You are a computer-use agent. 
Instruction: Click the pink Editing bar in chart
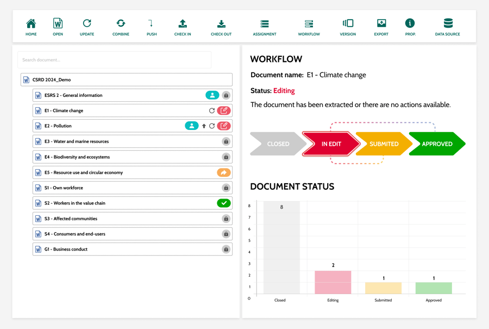pos(333,282)
